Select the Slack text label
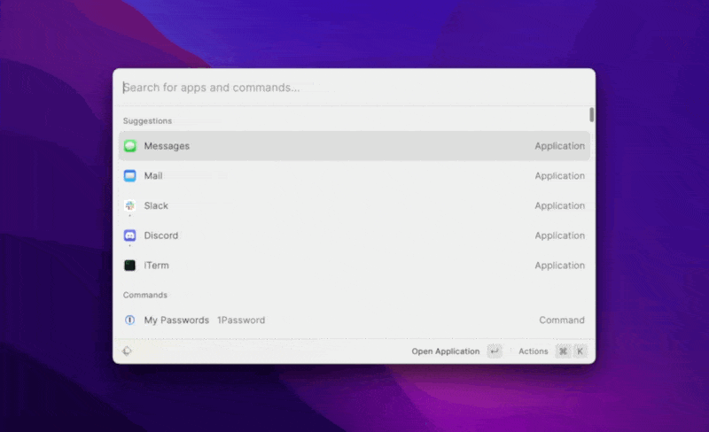Screen dimensions: 709x432 pos(156,205)
